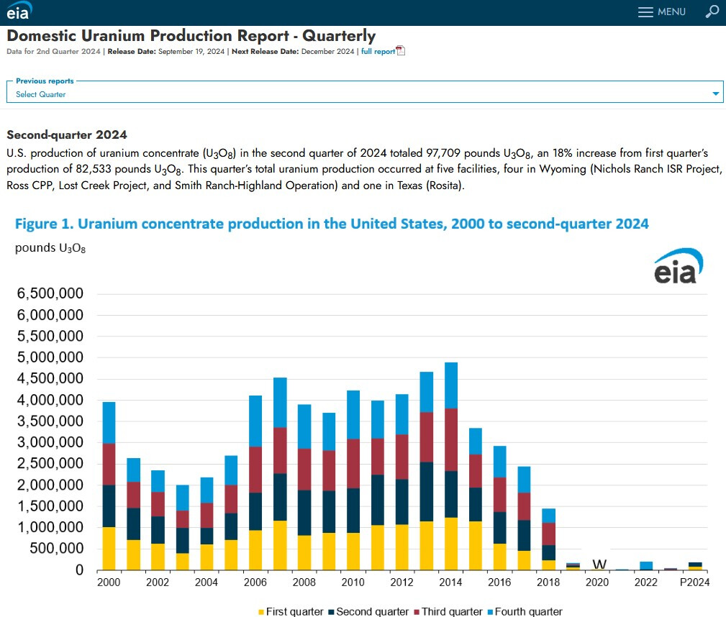
Task: Click the First quarter legend swatch
Action: coord(261,612)
